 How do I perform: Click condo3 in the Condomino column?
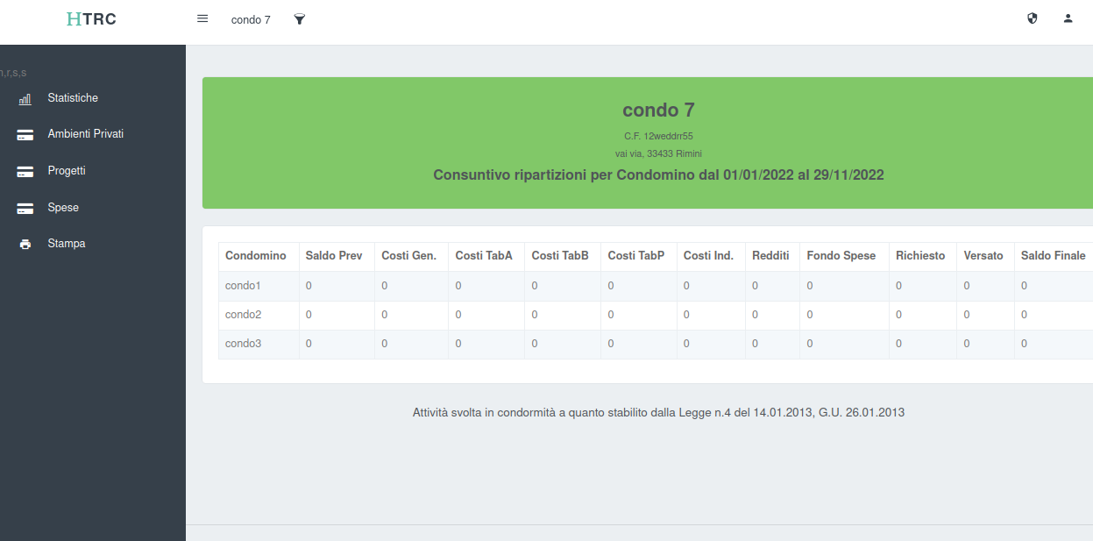pyautogui.click(x=243, y=344)
